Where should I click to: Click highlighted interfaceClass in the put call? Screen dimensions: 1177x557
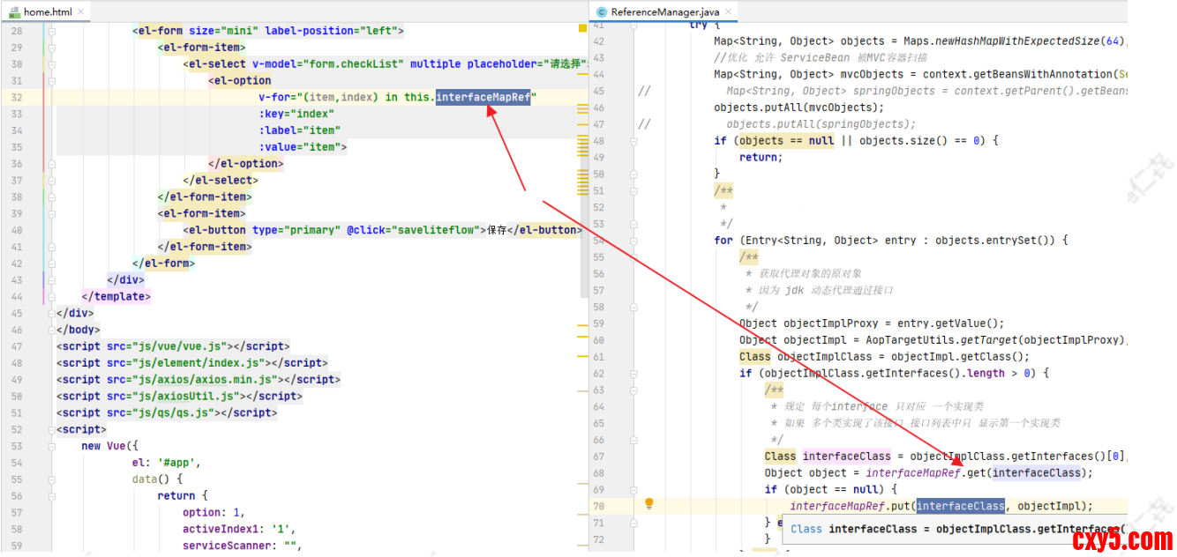[960, 506]
